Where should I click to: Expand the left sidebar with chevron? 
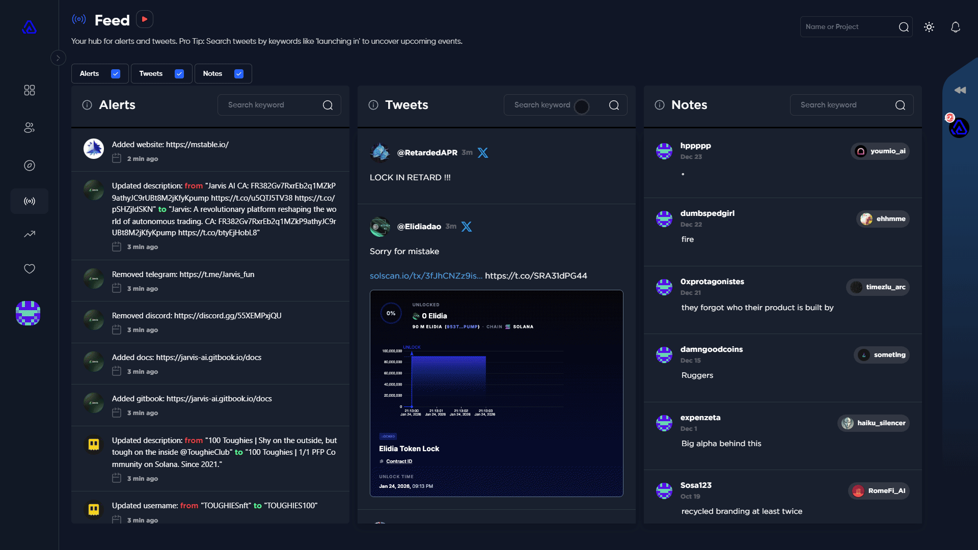click(58, 58)
